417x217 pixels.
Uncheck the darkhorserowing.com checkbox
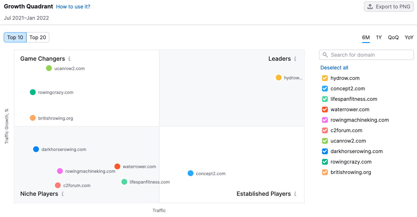325,151
